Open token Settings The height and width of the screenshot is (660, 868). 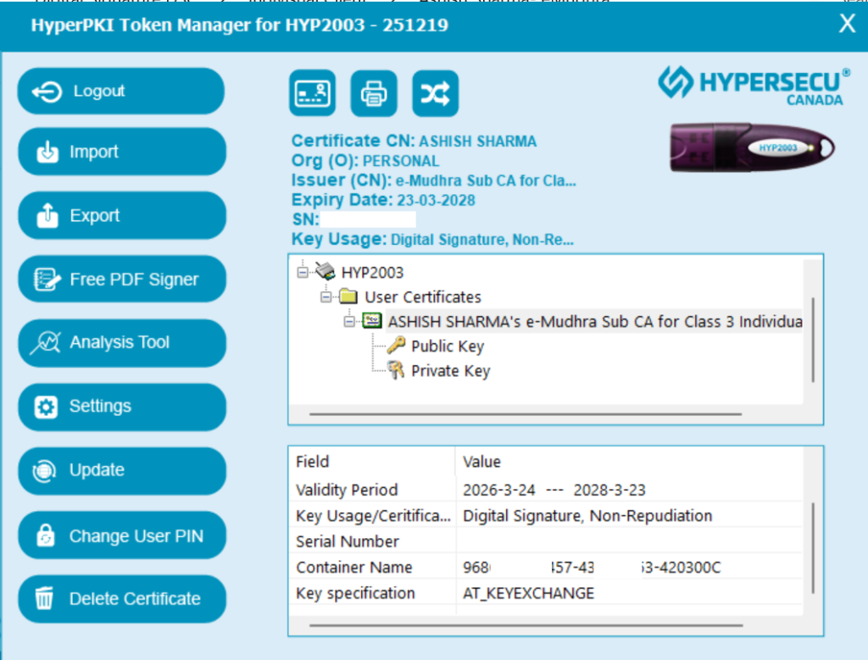click(x=121, y=407)
